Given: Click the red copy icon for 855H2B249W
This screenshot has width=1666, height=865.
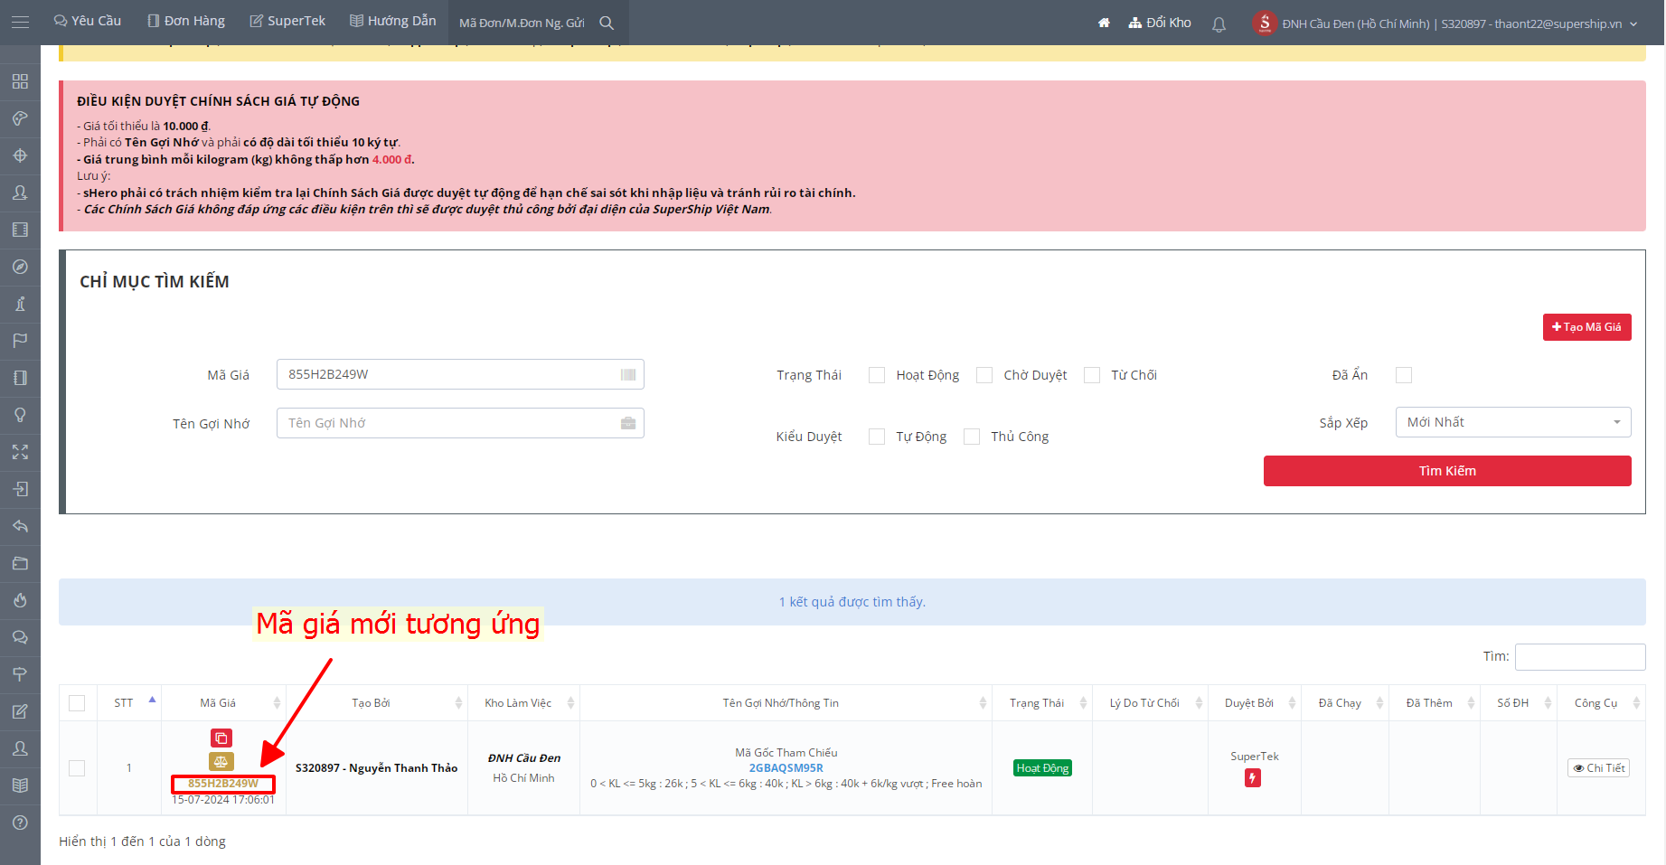Looking at the screenshot, I should click(x=221, y=738).
